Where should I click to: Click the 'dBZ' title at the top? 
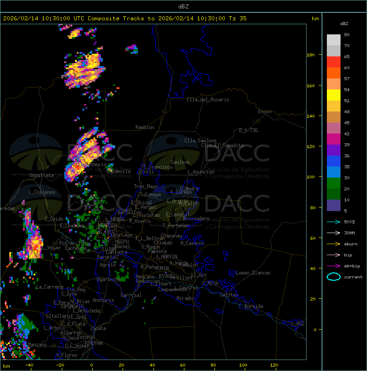[183, 6]
